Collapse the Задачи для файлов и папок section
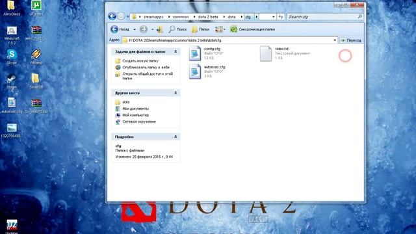Image resolution: width=416 pixels, height=234 pixels. (175, 51)
